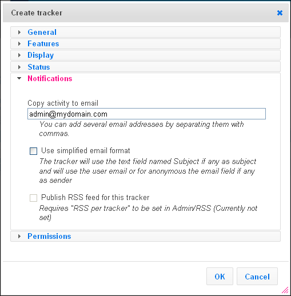Click the Display section triangle icon
This screenshot has height=296, width=291.
pos(19,55)
